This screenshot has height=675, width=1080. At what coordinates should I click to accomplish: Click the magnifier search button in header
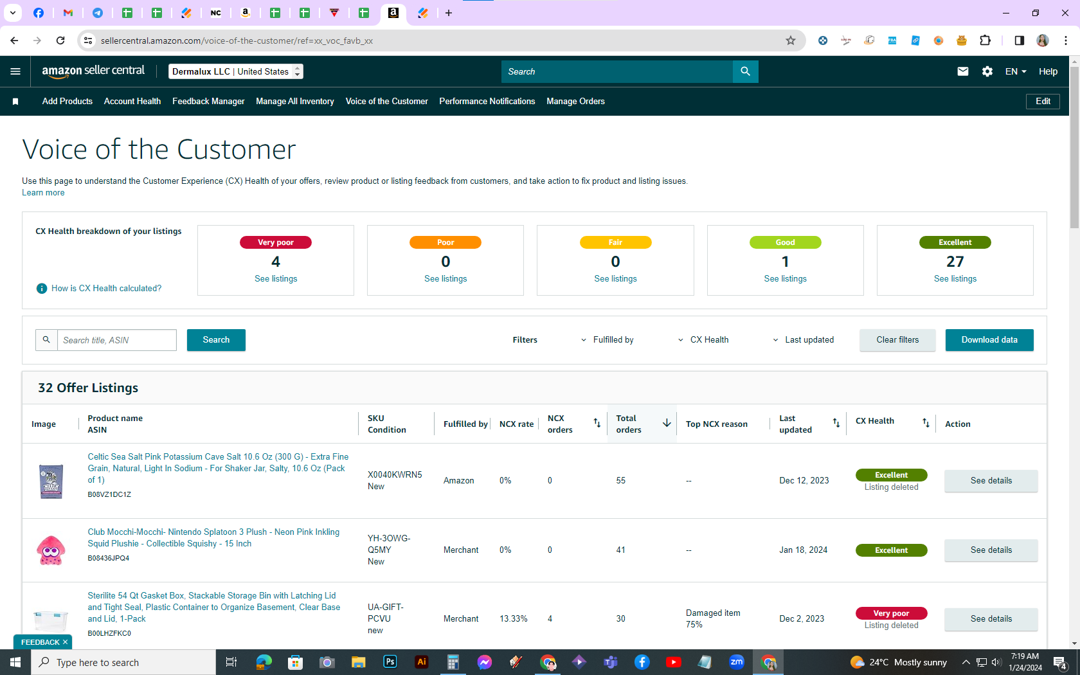coord(745,71)
